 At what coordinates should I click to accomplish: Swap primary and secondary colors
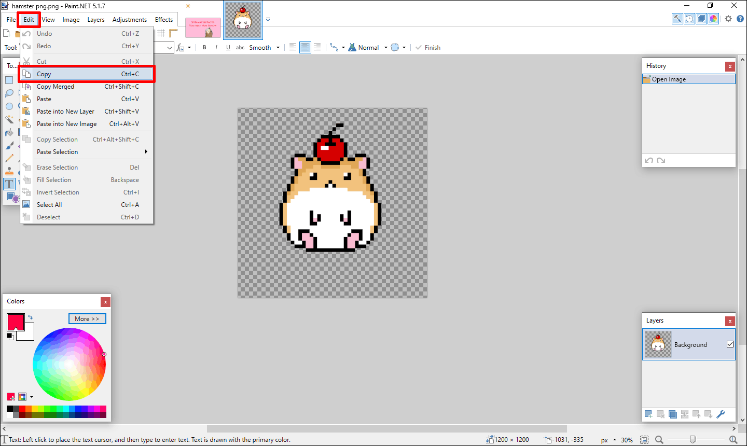coord(30,317)
